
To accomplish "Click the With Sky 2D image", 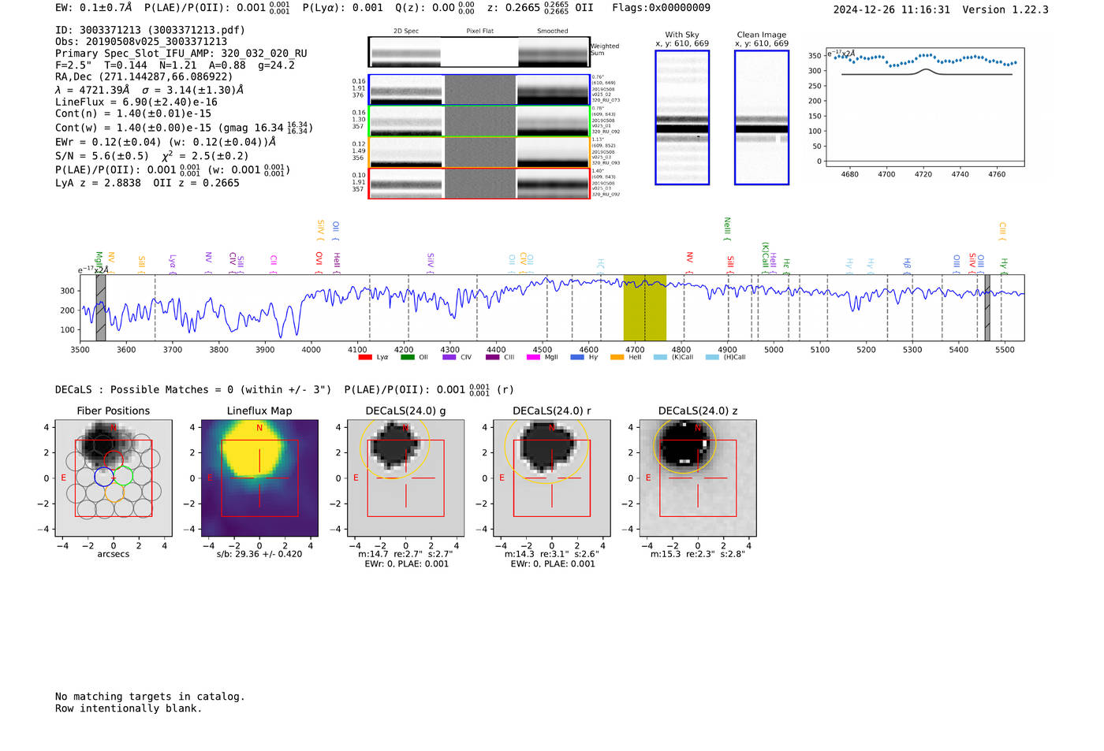I will pyautogui.click(x=682, y=118).
